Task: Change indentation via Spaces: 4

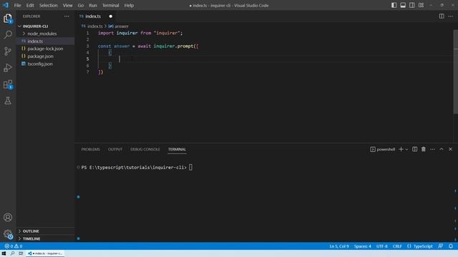Action: point(362,246)
